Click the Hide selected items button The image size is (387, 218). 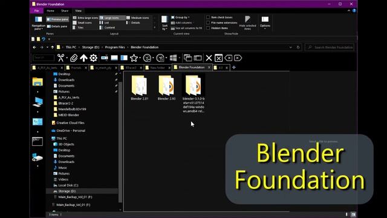coord(247,23)
